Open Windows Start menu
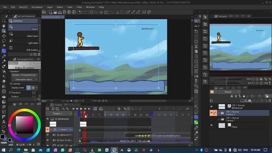This screenshot has height=153, width=272. pos(3,150)
